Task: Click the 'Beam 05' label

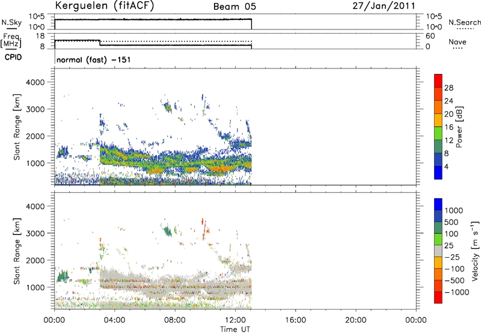Action: (x=234, y=7)
